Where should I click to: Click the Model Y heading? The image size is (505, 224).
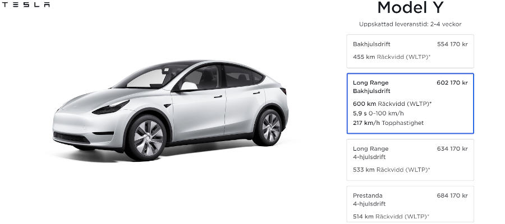(x=410, y=8)
